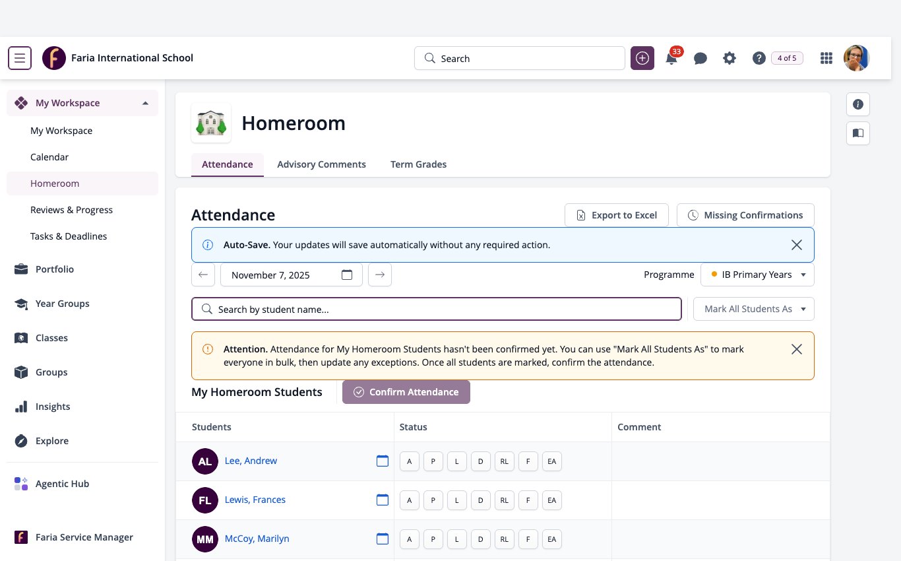Viewport: 901px width, 561px height.
Task: Open the apps grid launcher
Action: pyautogui.click(x=826, y=58)
